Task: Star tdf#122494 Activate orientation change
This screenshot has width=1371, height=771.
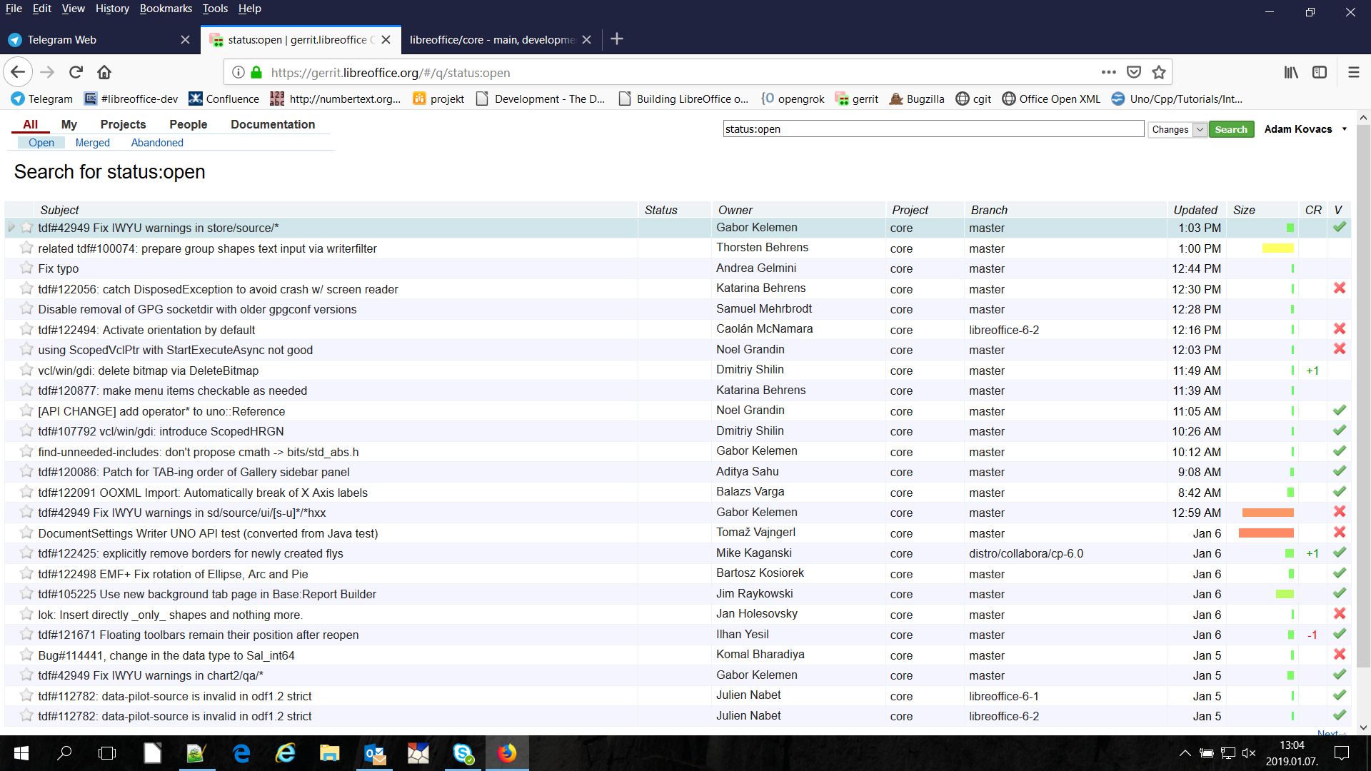Action: coord(26,329)
